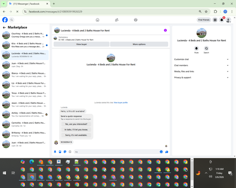Go to the Home feed icon
This screenshot has height=188, width=236.
tap(98, 20)
